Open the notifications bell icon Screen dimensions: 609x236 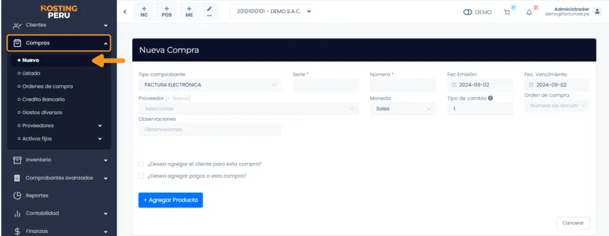pos(529,12)
